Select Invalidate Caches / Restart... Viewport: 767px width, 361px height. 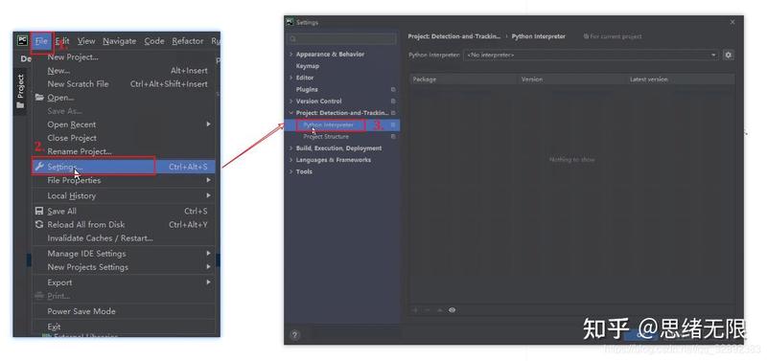tap(100, 237)
